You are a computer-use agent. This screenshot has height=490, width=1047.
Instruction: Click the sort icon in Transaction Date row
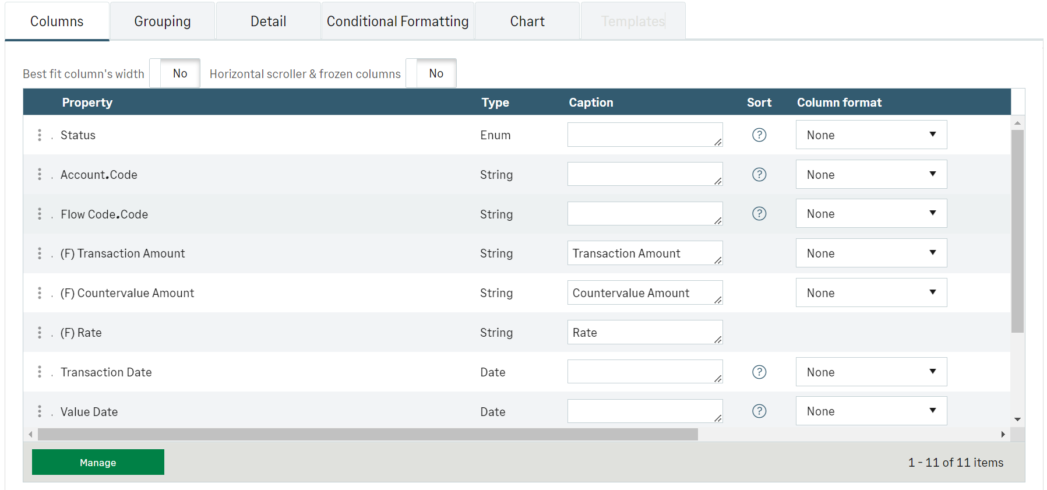coord(759,372)
